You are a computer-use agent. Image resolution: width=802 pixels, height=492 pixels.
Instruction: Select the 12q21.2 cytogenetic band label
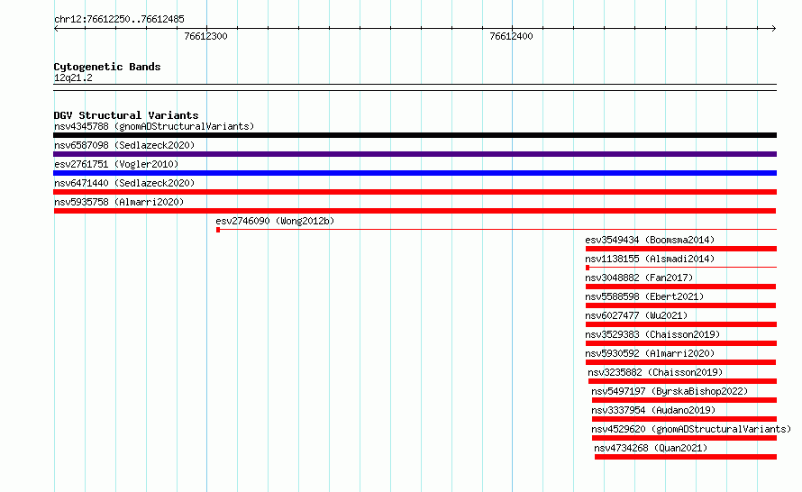click(x=73, y=77)
